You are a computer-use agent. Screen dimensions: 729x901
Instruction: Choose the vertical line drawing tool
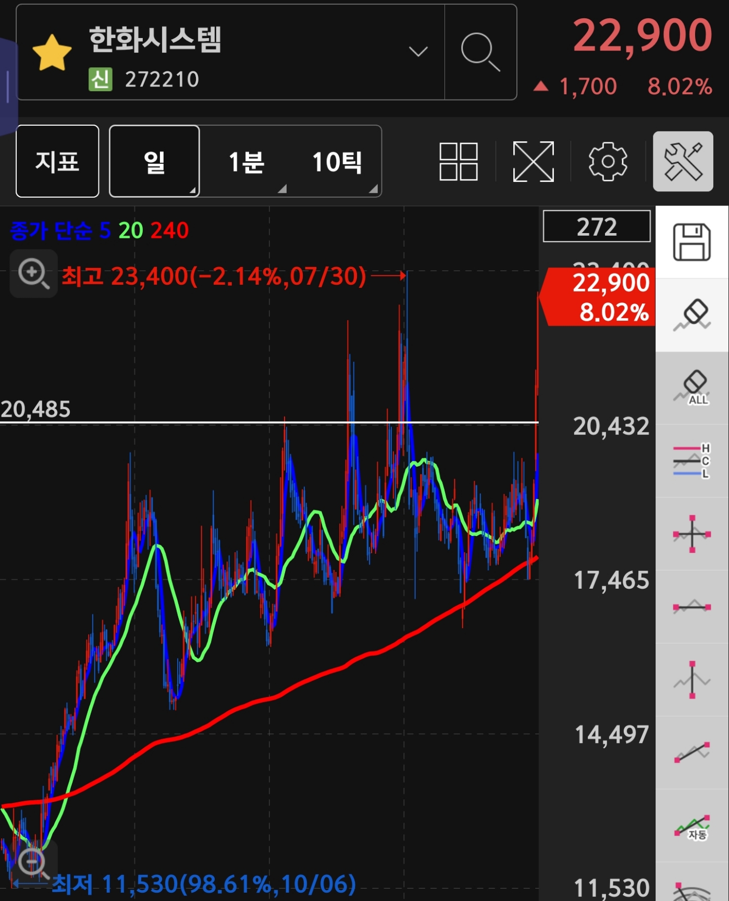point(692,680)
